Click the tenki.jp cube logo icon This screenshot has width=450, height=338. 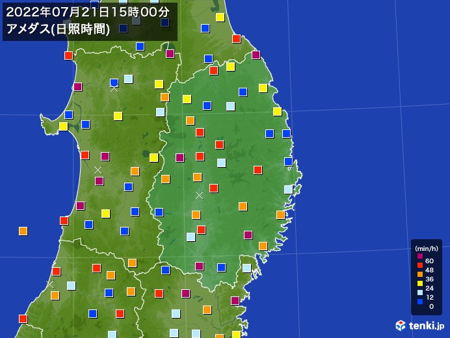click(x=401, y=326)
